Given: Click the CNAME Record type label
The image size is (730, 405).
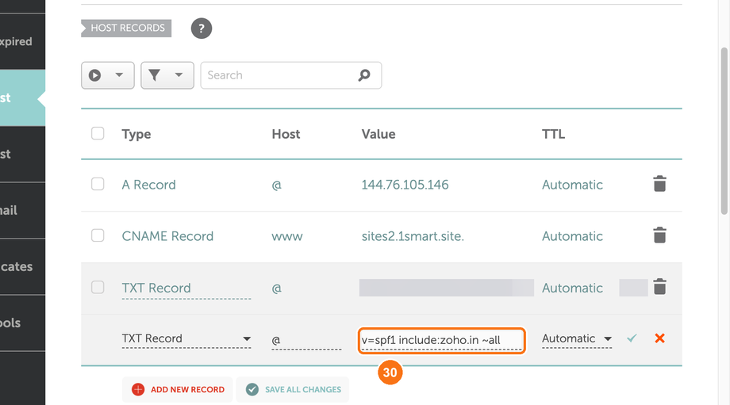Looking at the screenshot, I should (x=167, y=236).
